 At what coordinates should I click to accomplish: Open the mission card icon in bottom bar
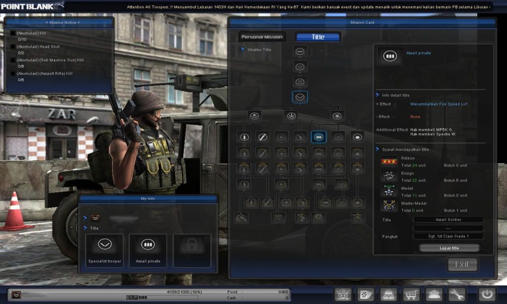pyautogui.click(x=365, y=294)
